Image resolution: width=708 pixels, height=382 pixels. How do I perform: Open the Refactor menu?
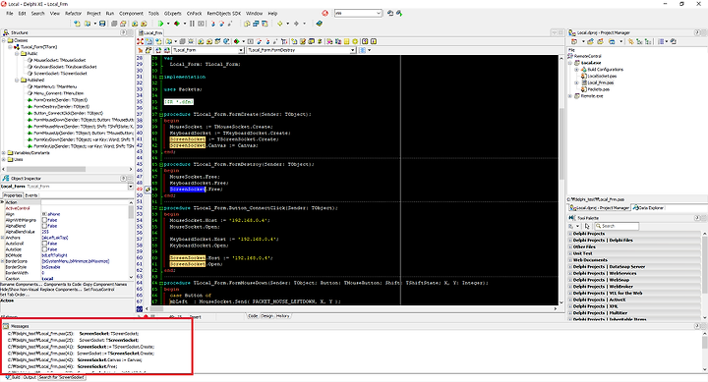73,14
